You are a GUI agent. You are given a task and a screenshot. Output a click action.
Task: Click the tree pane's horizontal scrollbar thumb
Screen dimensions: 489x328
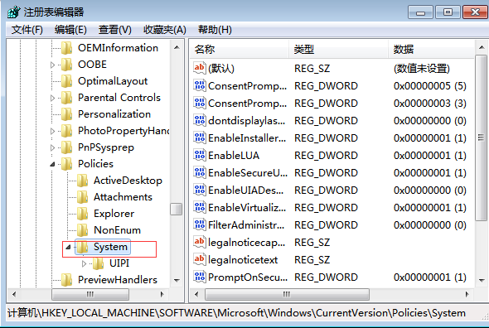pyautogui.click(x=90, y=294)
